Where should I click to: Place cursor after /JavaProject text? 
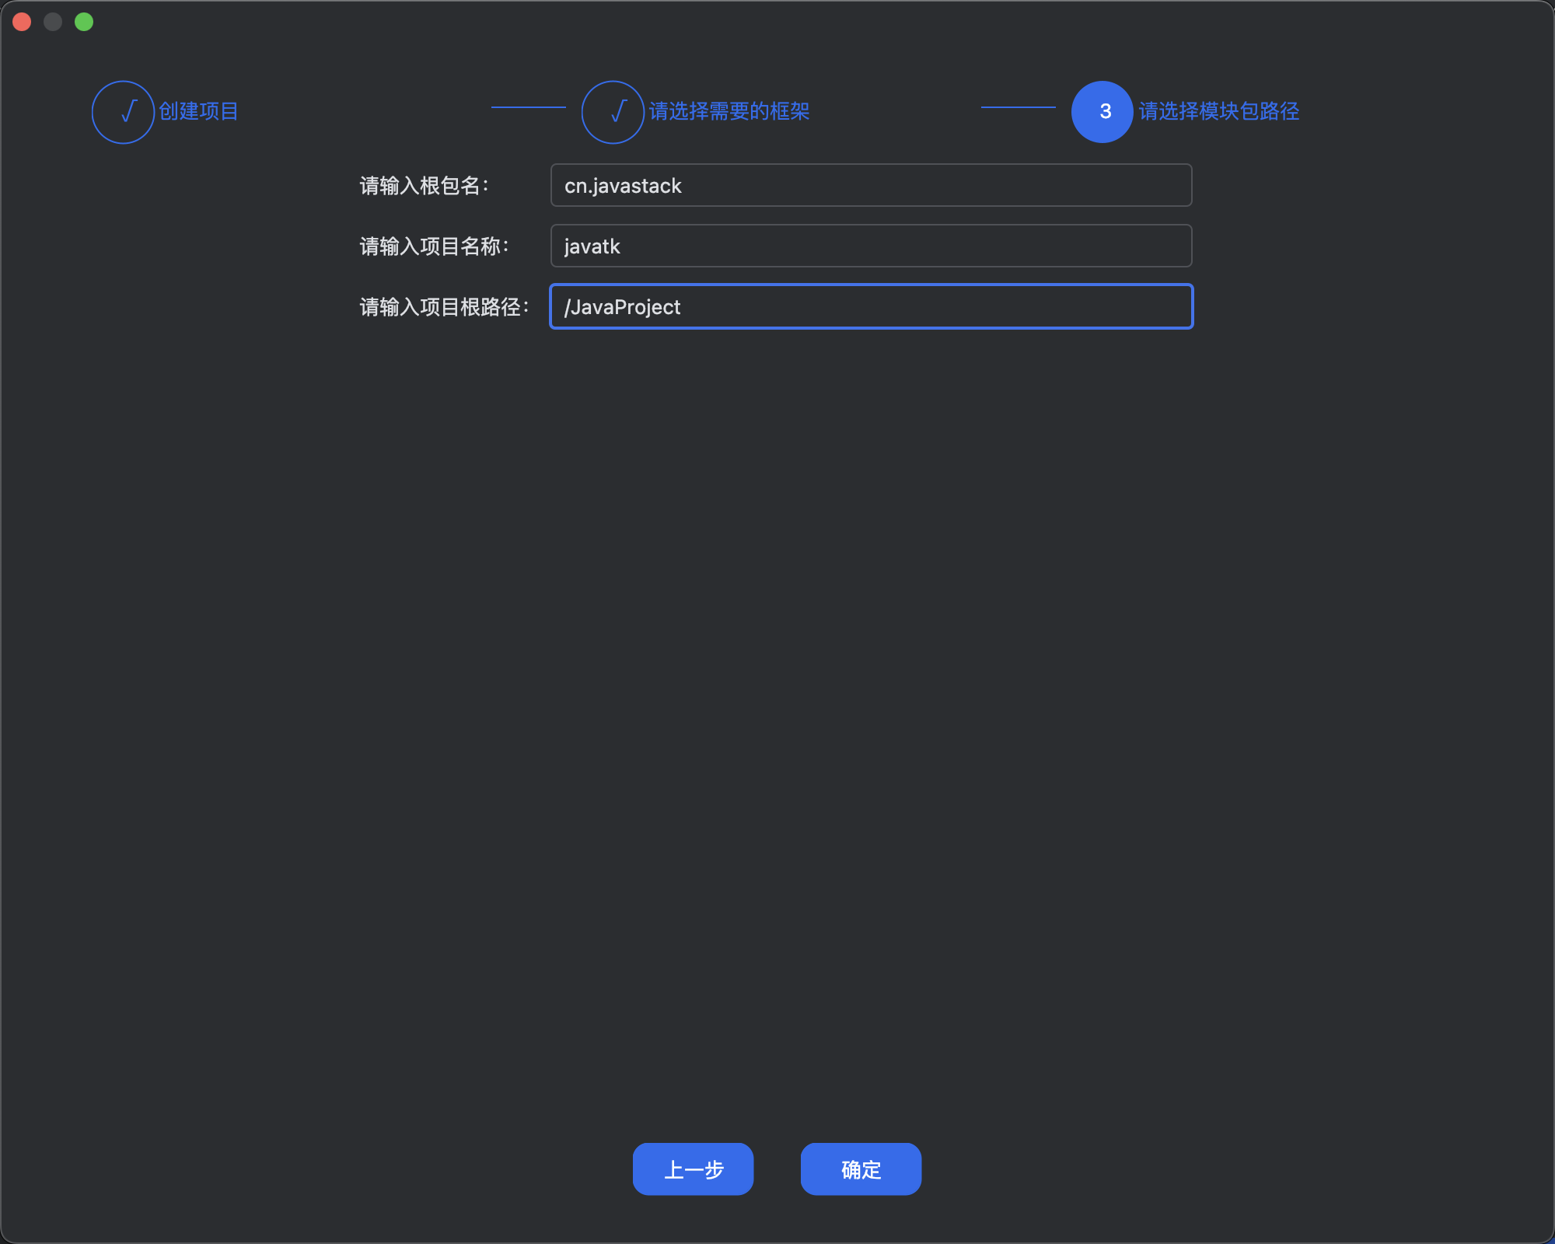tap(684, 306)
